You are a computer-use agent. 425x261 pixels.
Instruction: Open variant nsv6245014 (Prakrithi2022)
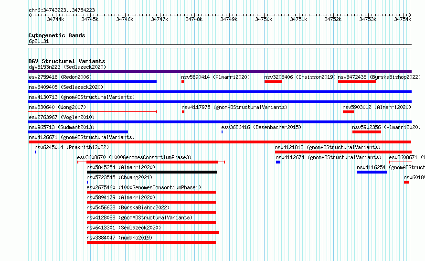(72, 147)
